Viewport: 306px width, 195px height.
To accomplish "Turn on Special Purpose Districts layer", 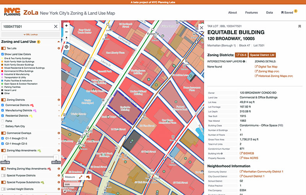I will (3, 175).
